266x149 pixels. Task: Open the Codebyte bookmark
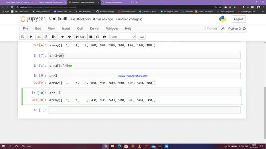pyautogui.click(x=187, y=12)
